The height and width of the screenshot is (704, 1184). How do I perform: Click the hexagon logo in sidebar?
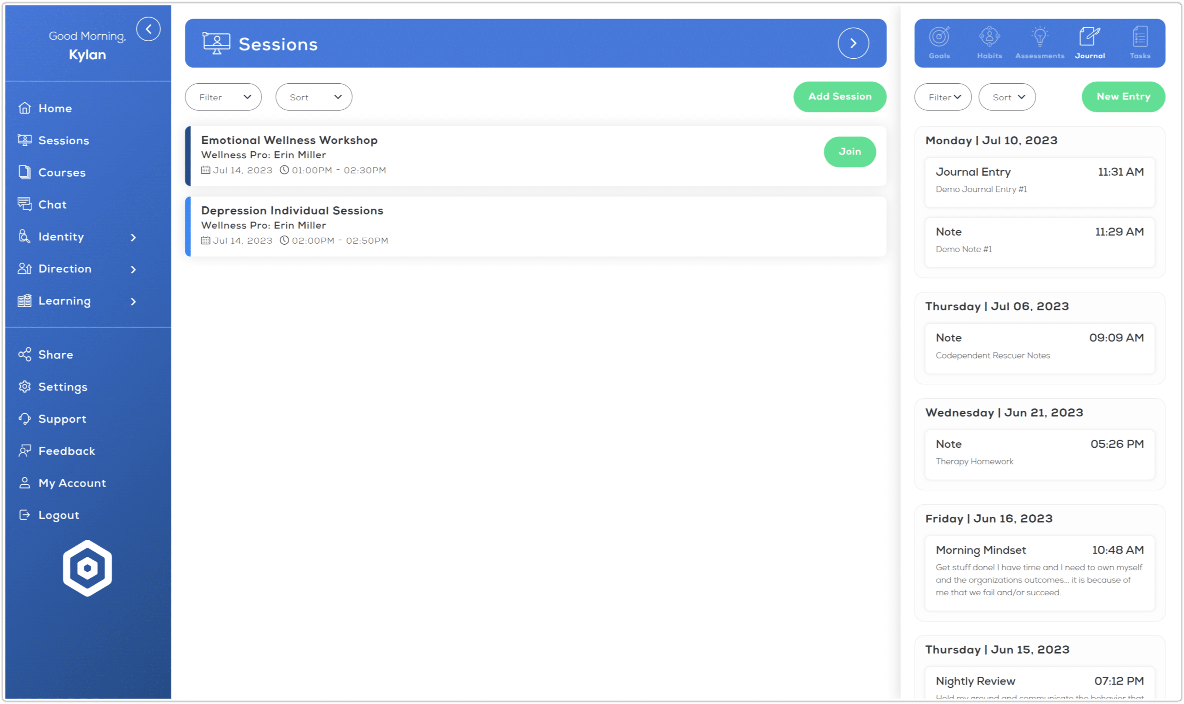tap(87, 568)
